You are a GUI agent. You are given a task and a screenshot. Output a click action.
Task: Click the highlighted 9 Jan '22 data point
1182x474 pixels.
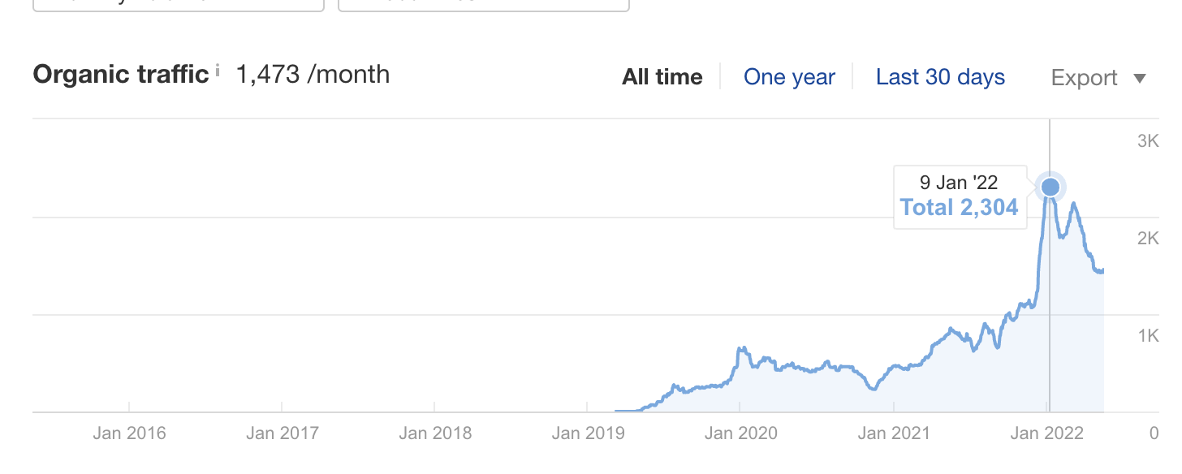point(1050,187)
